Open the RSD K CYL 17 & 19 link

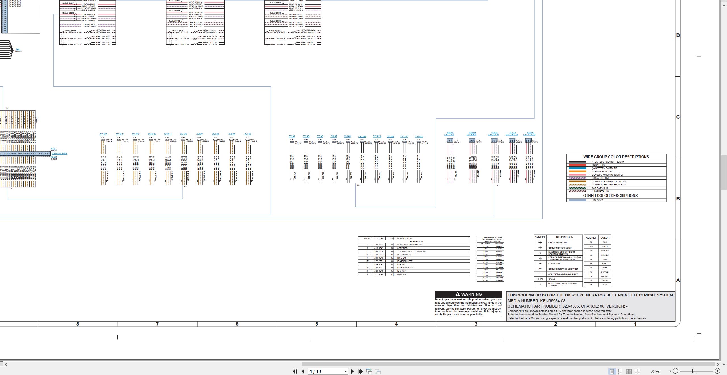(x=530, y=134)
